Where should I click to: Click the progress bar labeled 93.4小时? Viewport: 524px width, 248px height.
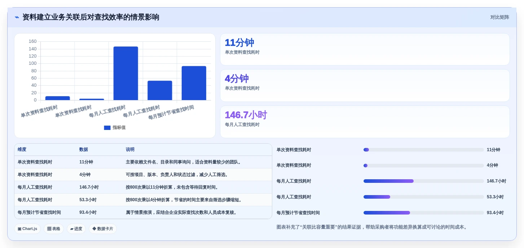[x=424, y=213]
